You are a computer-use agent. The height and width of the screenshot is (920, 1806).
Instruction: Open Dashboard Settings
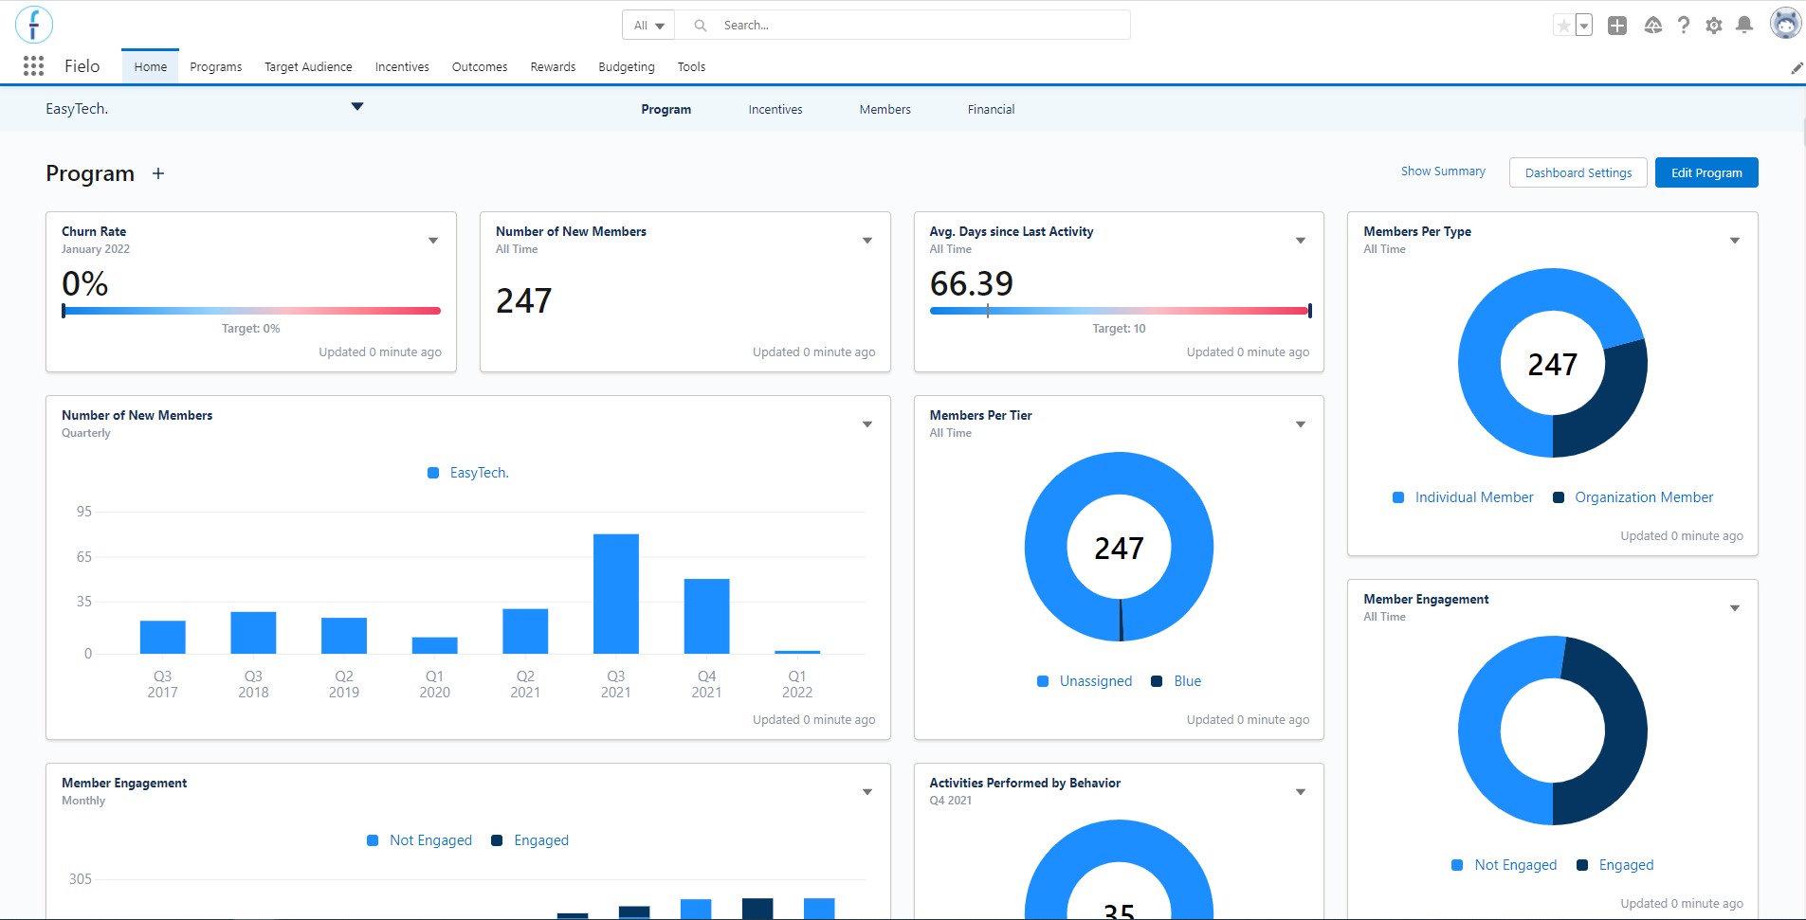coord(1578,172)
